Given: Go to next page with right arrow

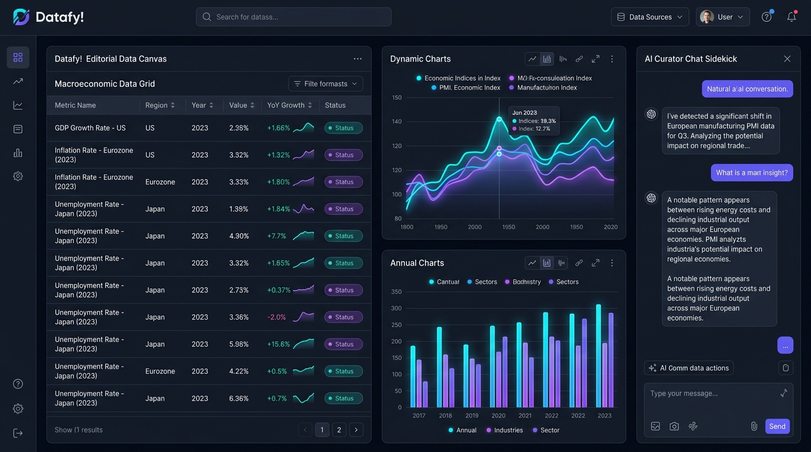Looking at the screenshot, I should click(x=356, y=430).
